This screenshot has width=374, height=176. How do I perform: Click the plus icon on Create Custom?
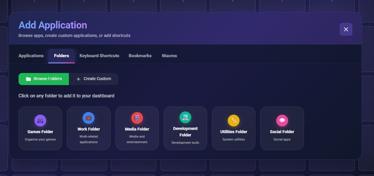[x=78, y=79]
